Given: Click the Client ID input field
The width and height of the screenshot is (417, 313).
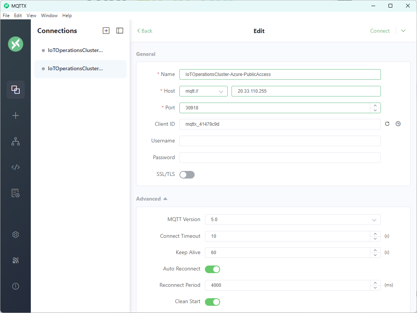Looking at the screenshot, I should [280, 124].
